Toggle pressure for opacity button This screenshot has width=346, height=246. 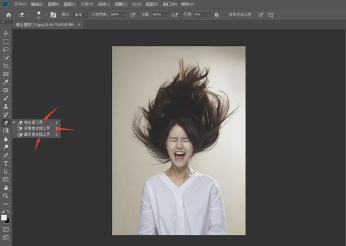133,15
